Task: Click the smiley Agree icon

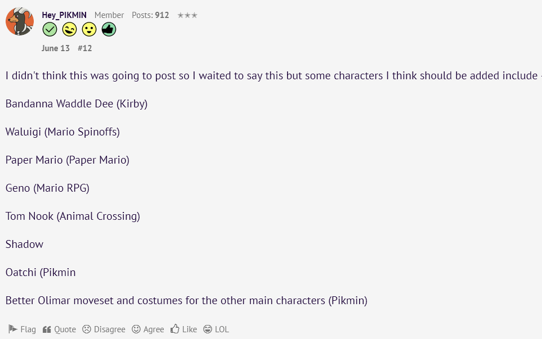Action: pyautogui.click(x=136, y=329)
